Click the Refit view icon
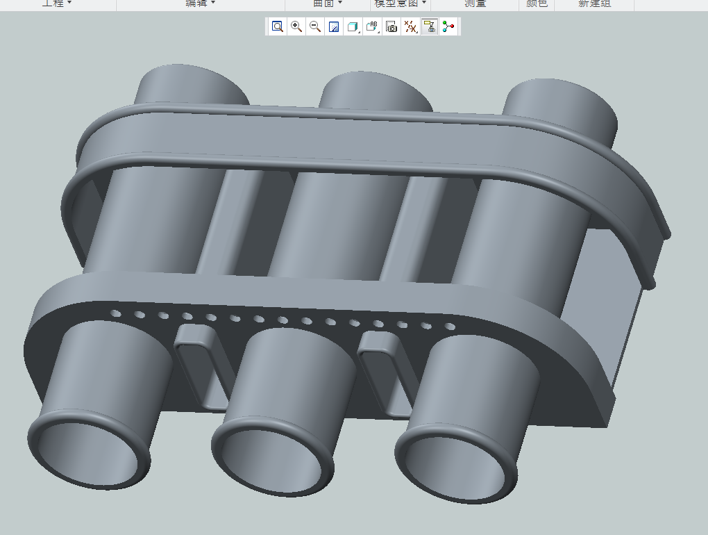Image resolution: width=708 pixels, height=535 pixels. (278, 27)
